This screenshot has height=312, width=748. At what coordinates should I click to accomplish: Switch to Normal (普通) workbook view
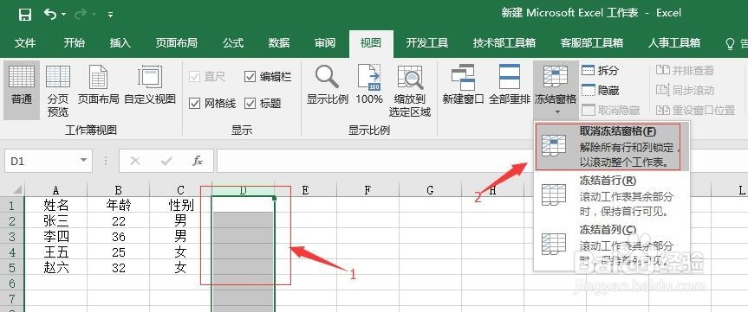[x=22, y=89]
